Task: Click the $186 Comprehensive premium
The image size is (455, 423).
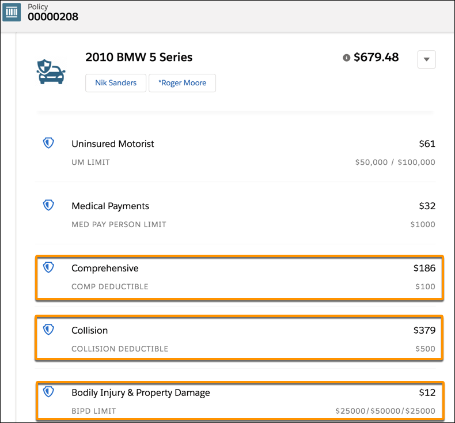Action: click(x=424, y=268)
